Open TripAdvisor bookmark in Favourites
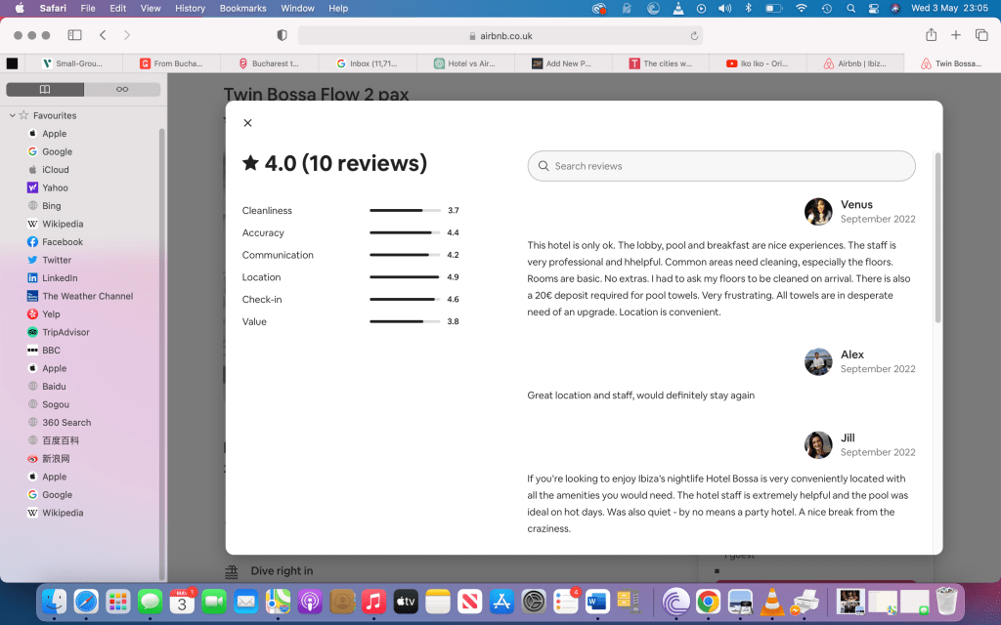The height and width of the screenshot is (625, 1001). [65, 332]
